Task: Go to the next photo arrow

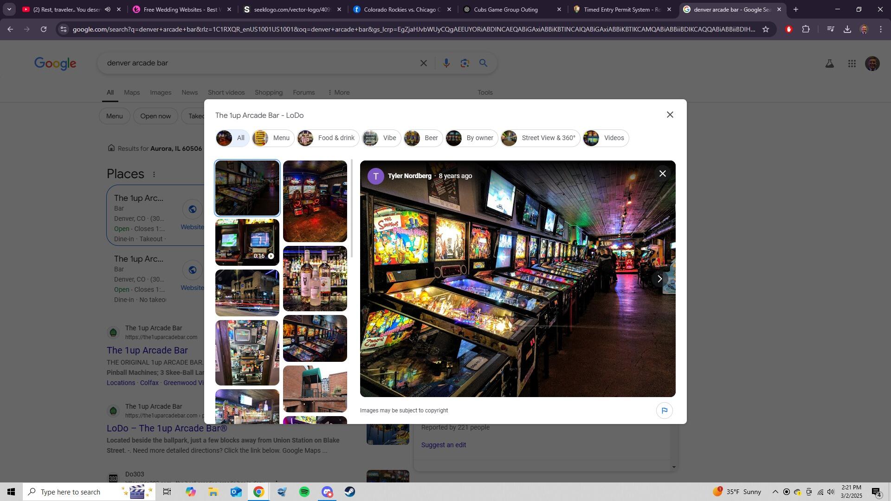Action: pyautogui.click(x=659, y=279)
